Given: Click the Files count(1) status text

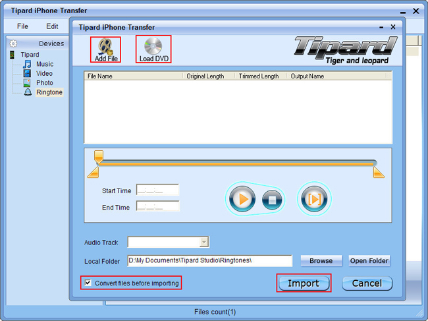Looking at the screenshot, I should coord(215,312).
